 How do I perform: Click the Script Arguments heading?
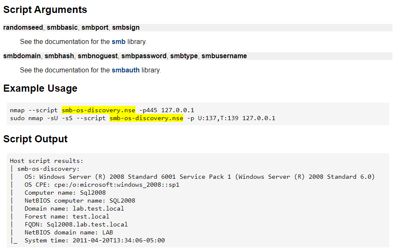(x=45, y=10)
